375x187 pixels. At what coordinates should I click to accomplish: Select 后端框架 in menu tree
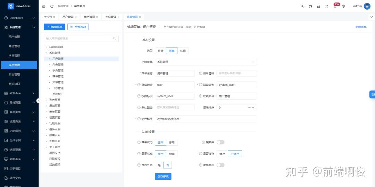click(x=55, y=164)
